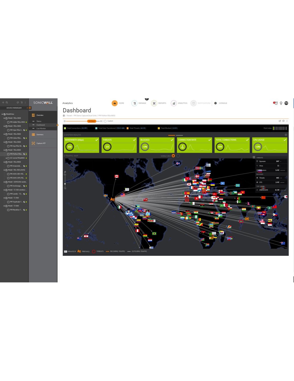Viewport: 294px width, 381px height.
Task: Click the Manage icon in top navigation
Action: (134, 103)
